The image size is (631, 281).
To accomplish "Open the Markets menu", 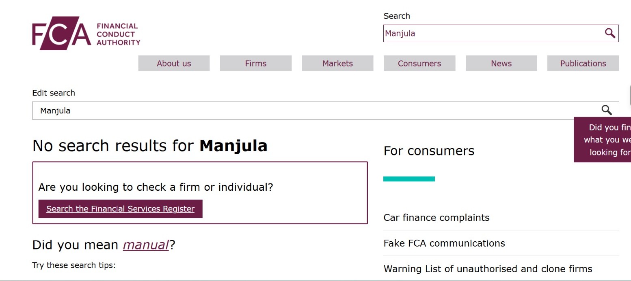I will tap(337, 64).
